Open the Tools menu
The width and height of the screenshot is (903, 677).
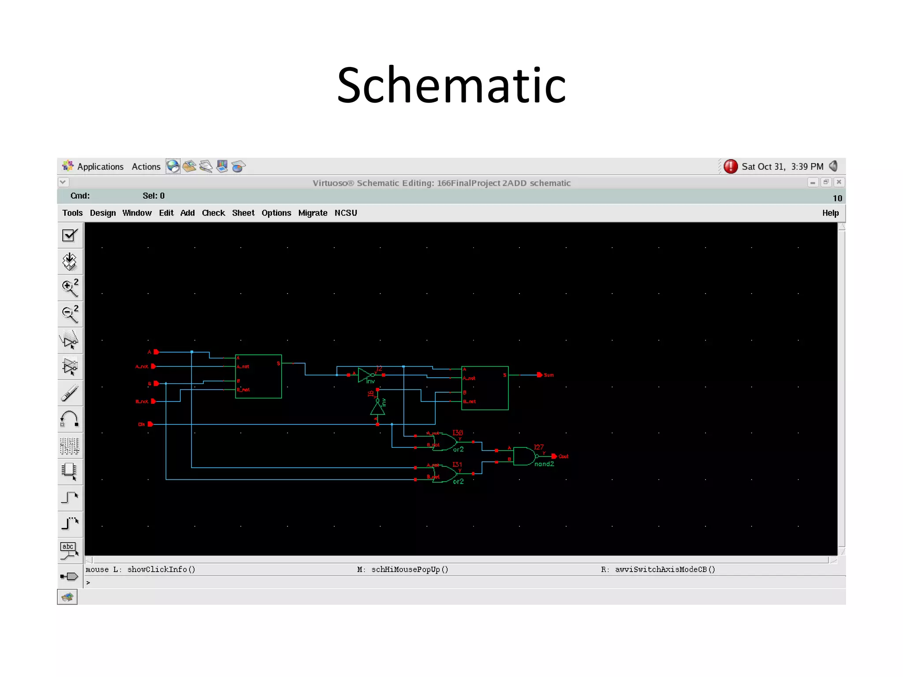pos(72,213)
